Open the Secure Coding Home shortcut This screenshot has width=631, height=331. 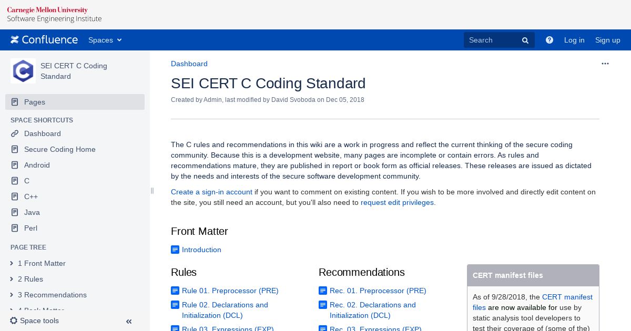pos(60,149)
